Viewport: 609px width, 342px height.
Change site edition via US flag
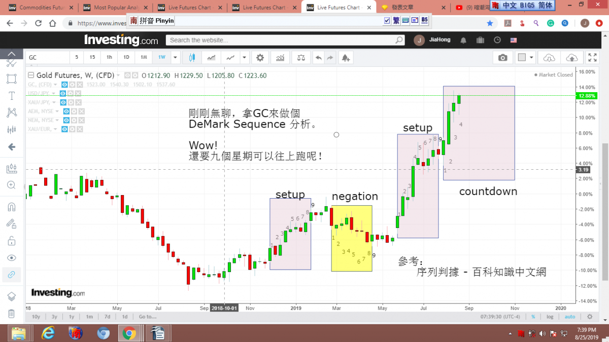tap(514, 40)
